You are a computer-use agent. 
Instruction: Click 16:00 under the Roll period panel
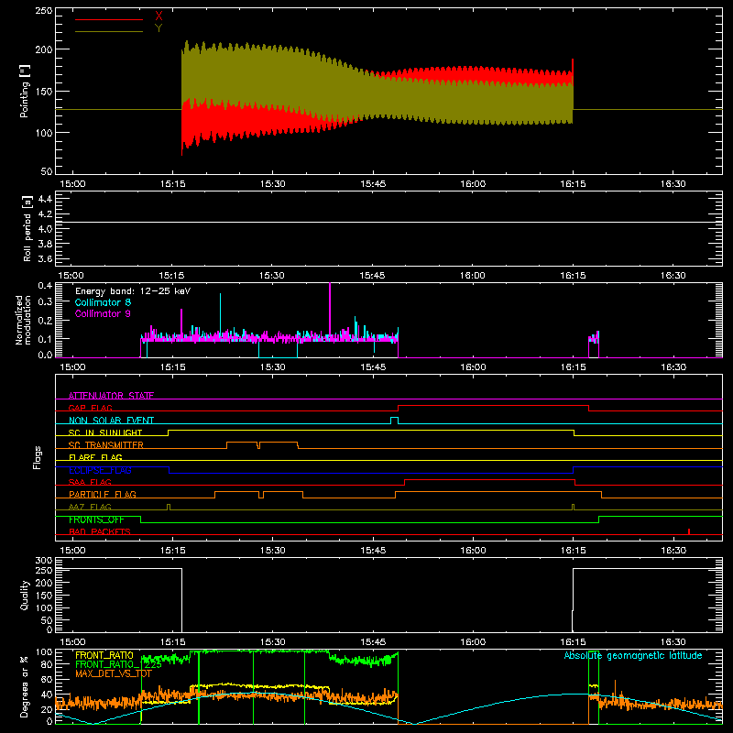click(473, 276)
